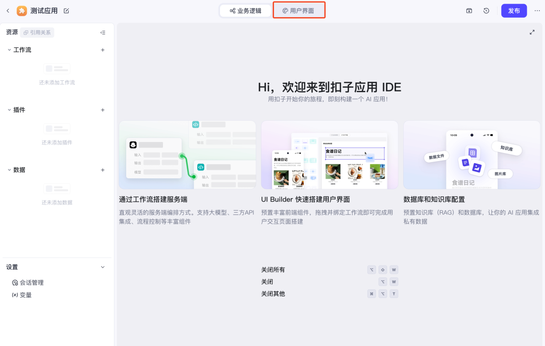The image size is (545, 346).
Task: Add a new workflow with the + icon
Action: click(x=102, y=50)
